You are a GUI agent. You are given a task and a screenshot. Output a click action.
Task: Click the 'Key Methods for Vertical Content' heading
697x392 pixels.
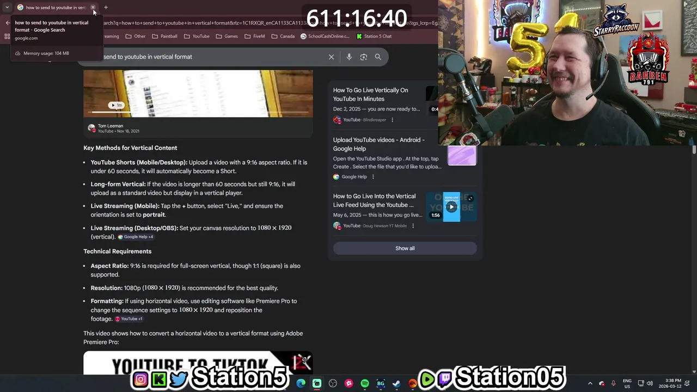point(130,148)
